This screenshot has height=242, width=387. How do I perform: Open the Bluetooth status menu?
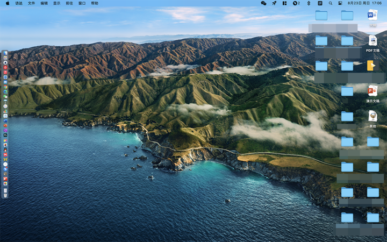(x=309, y=3)
